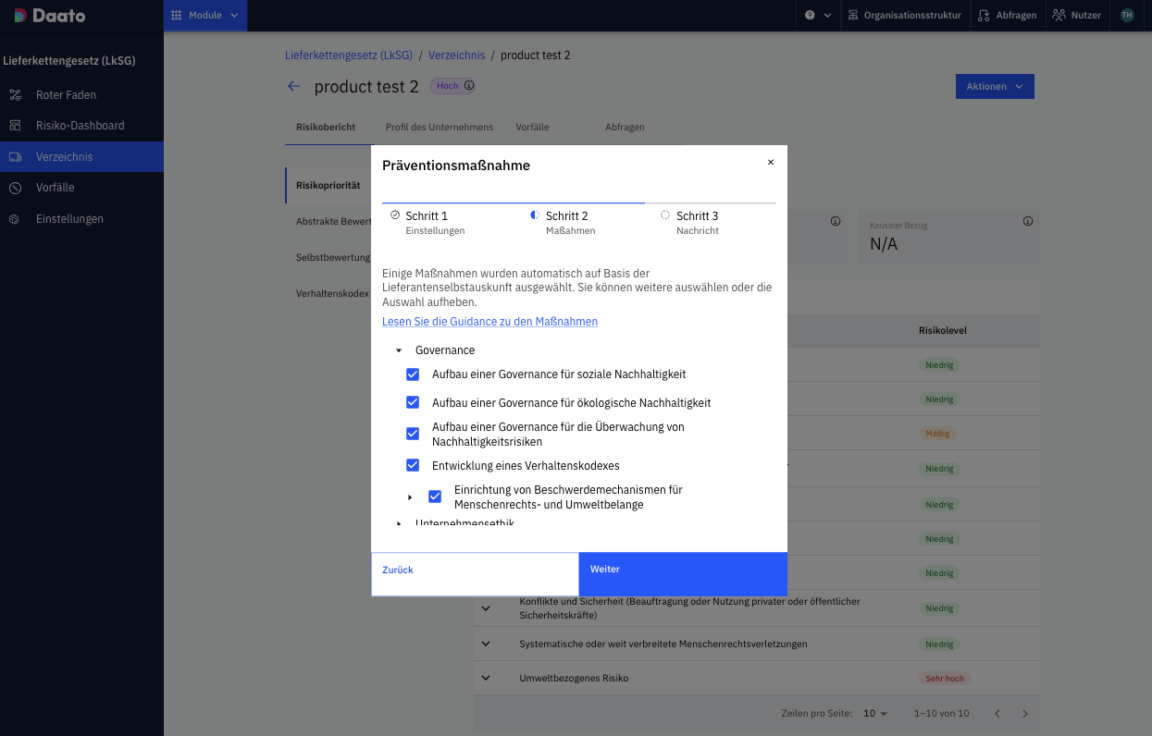Open Lesen Sie die Guidance link

coord(489,322)
